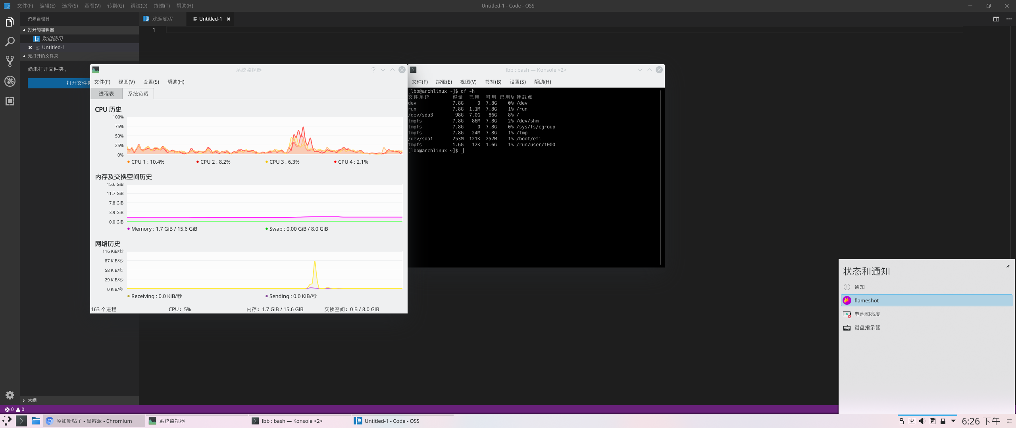
Task: Open 书签(B) menu in Konsole
Action: [x=493, y=82]
